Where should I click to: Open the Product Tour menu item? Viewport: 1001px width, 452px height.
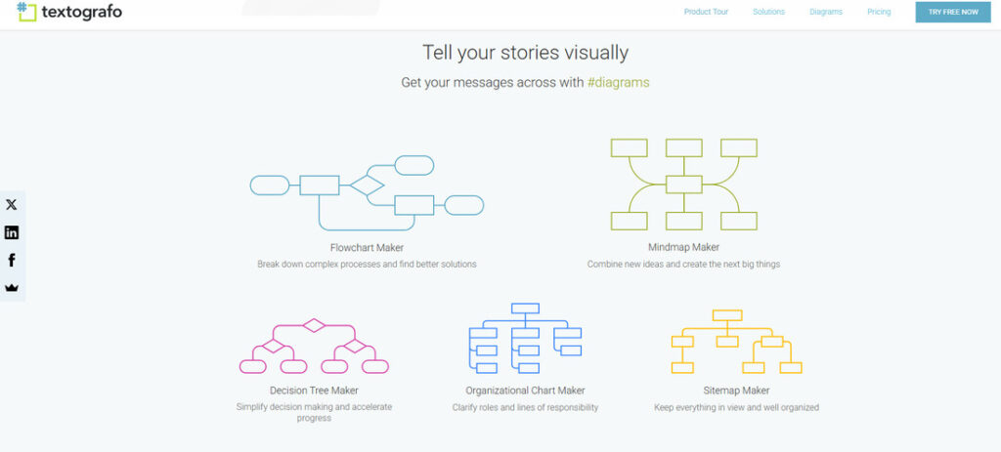tap(704, 12)
